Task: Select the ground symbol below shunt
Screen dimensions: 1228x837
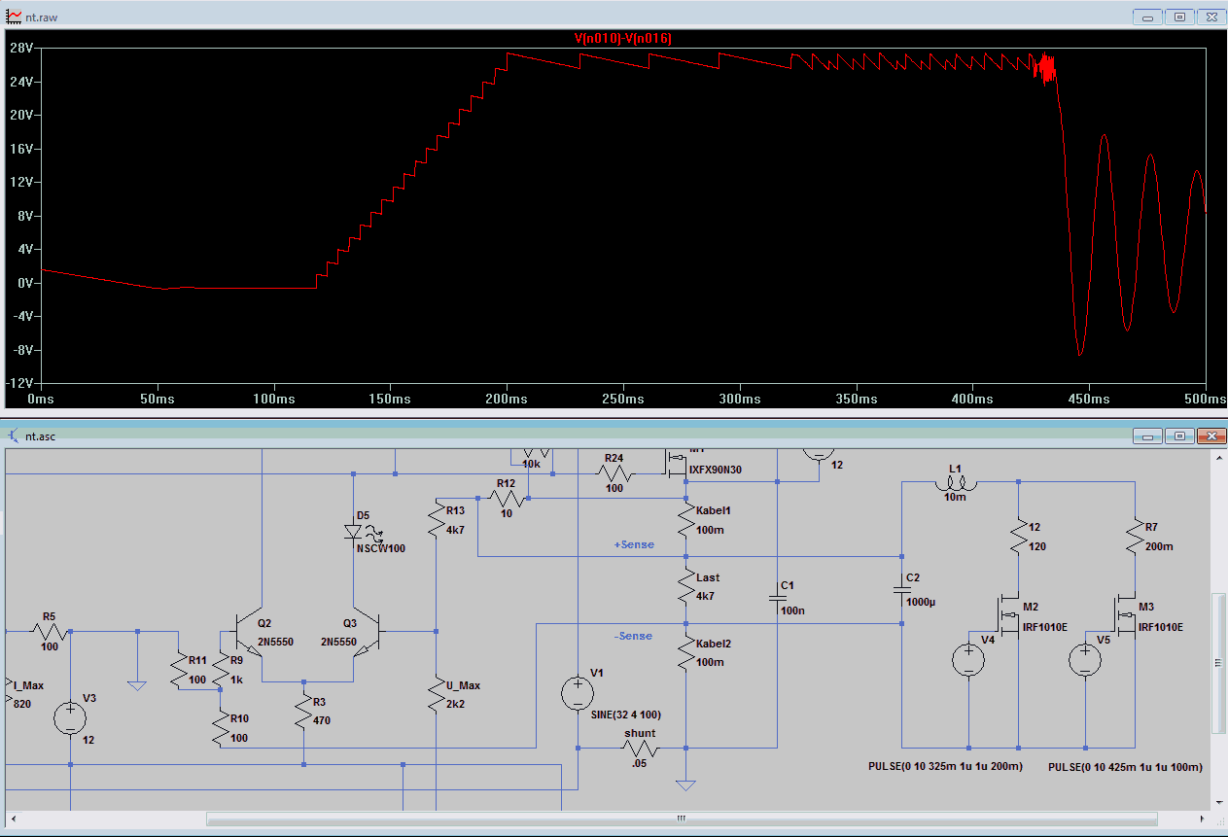Action: tap(686, 785)
